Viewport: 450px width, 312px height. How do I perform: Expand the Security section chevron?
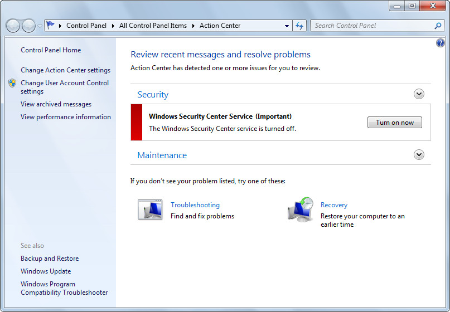coord(419,94)
